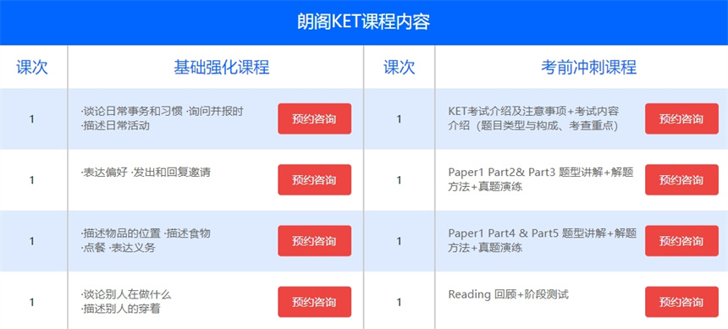Click 预约咨询 for Paper1 Part2& Part3 lesson

tap(681, 179)
